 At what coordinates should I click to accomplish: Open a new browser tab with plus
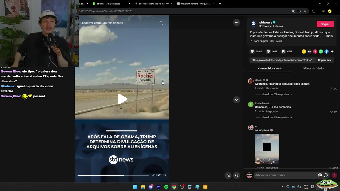click(220, 4)
